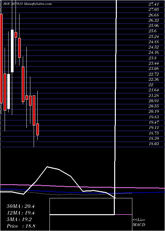
Task: Click the 26.68 price axis label
Action: [x=154, y=15]
